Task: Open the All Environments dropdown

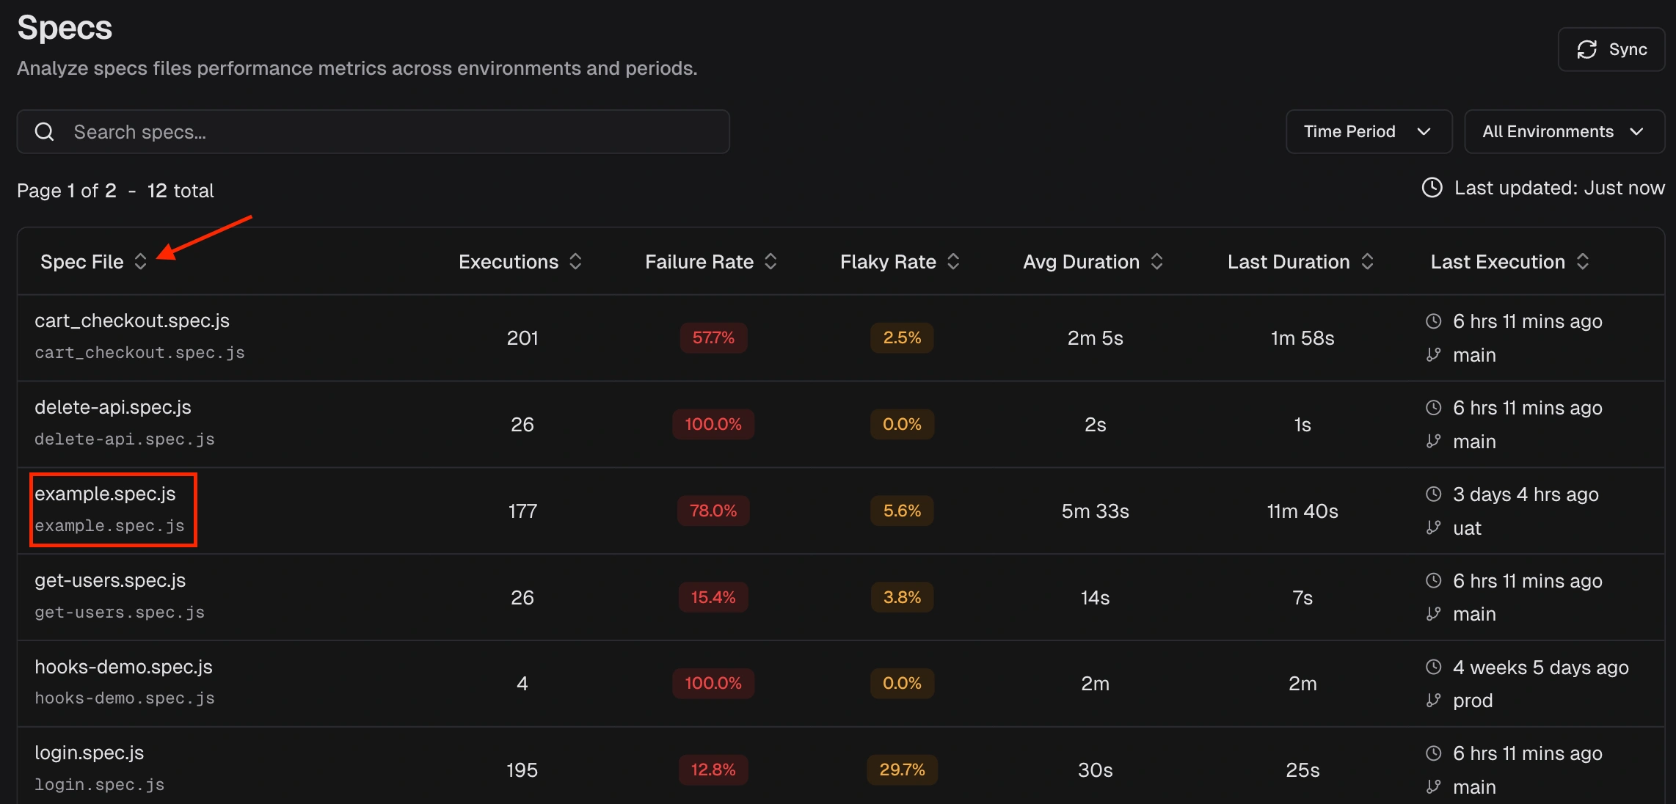Action: [x=1564, y=131]
